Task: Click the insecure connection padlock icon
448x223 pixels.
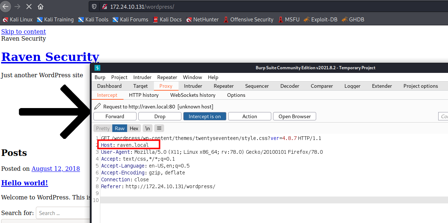Action: click(x=104, y=7)
